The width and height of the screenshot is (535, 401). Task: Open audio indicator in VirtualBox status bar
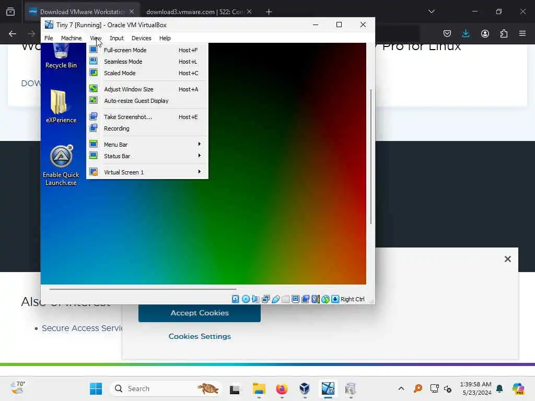click(x=255, y=299)
